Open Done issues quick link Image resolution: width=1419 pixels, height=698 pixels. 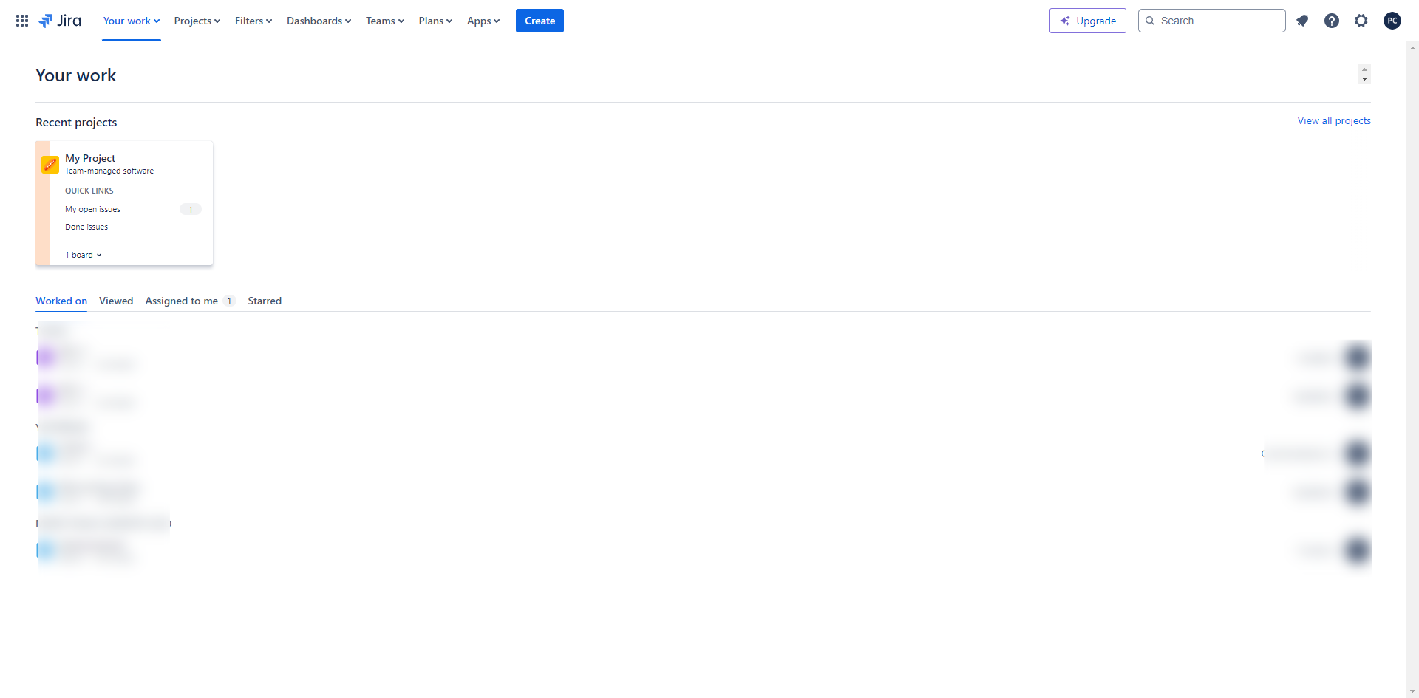[86, 227]
